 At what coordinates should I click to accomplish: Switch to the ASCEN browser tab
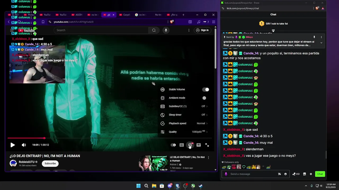(77, 15)
